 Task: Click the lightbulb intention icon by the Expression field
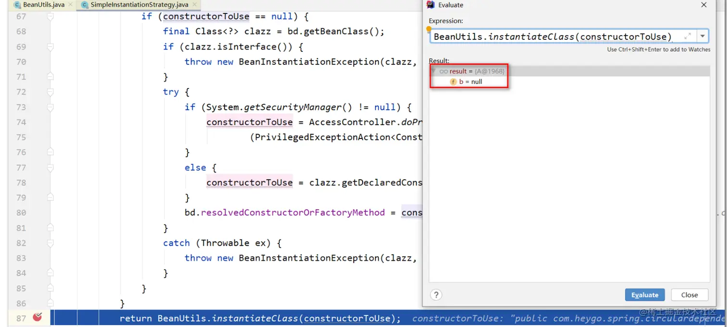428,30
